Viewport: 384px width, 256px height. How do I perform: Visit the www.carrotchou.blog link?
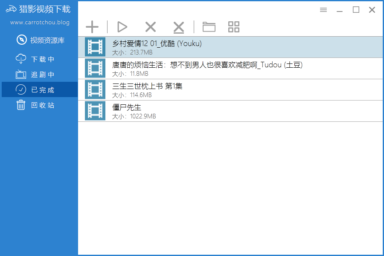coord(39,23)
